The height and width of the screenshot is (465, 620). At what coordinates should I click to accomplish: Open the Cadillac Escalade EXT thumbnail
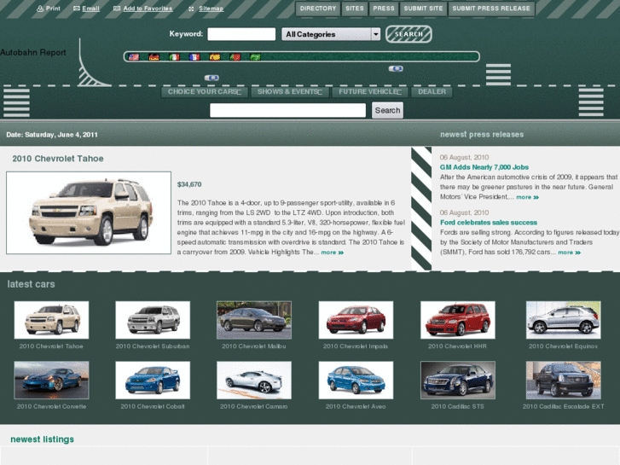[x=564, y=381]
